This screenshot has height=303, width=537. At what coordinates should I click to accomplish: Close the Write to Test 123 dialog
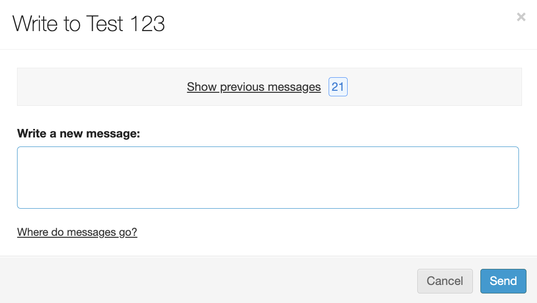(x=521, y=17)
